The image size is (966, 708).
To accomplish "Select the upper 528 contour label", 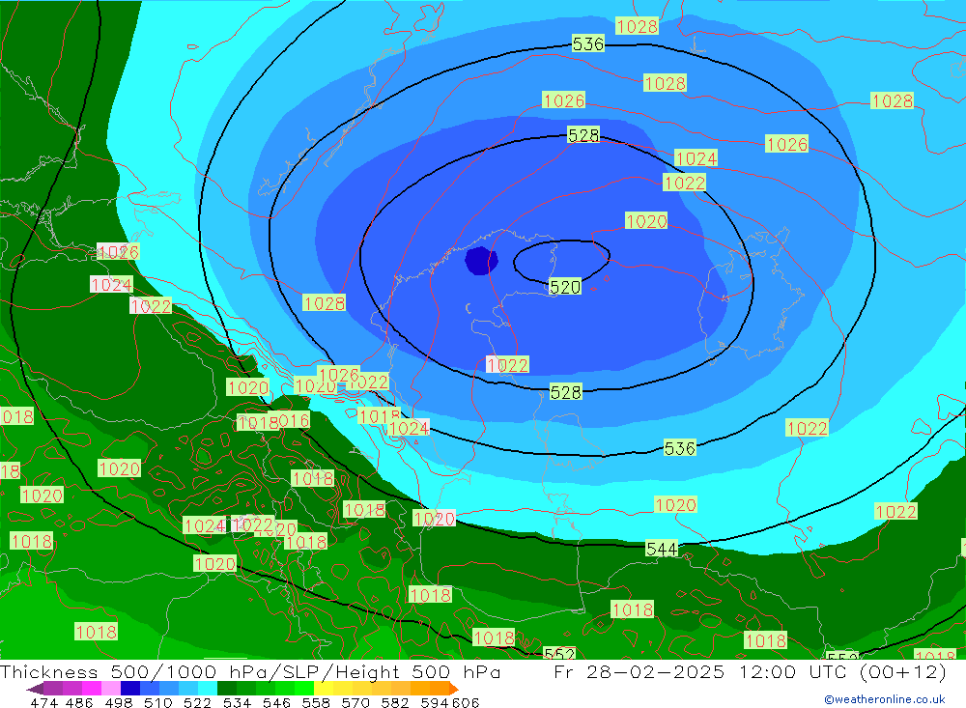I will tap(583, 135).
